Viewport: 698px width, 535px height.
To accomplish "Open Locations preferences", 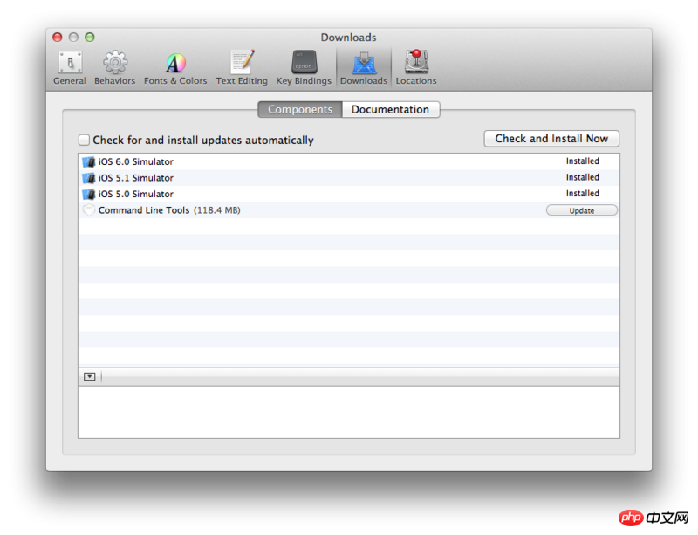I will tap(416, 68).
